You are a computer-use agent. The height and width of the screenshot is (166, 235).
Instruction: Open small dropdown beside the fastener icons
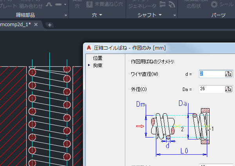pos(65,4)
